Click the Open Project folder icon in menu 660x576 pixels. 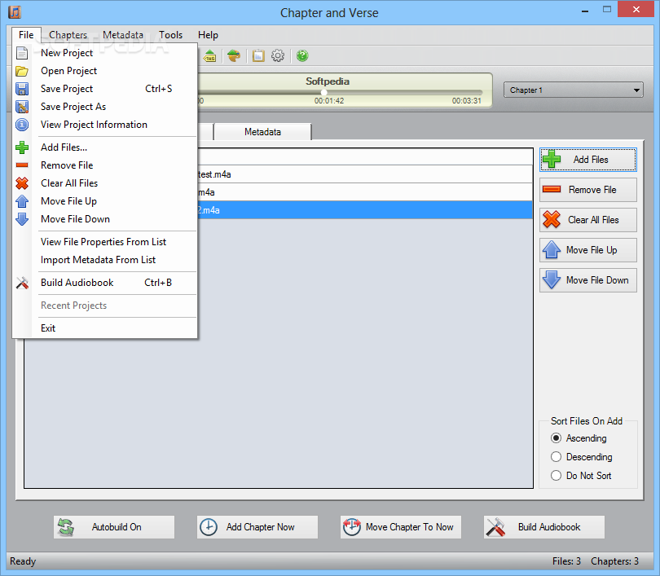click(x=22, y=71)
